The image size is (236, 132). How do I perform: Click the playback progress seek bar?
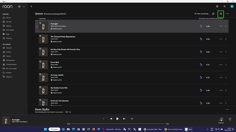(118, 124)
